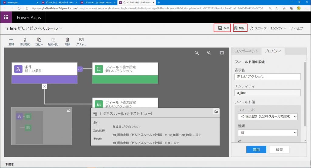Take a snapshot with the camera icon

[x=81, y=40]
